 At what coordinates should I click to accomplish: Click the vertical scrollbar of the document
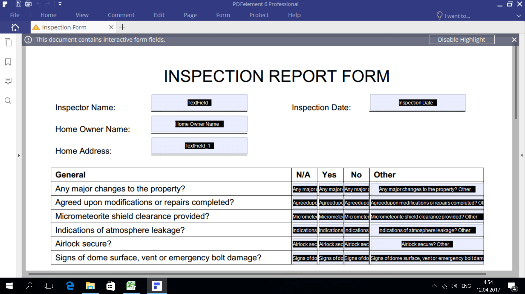tap(515, 82)
